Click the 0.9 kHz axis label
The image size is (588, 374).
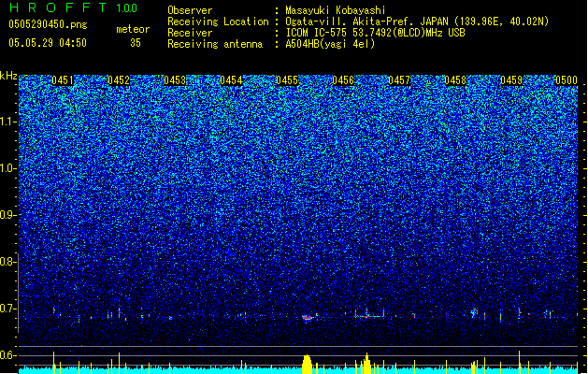point(7,215)
